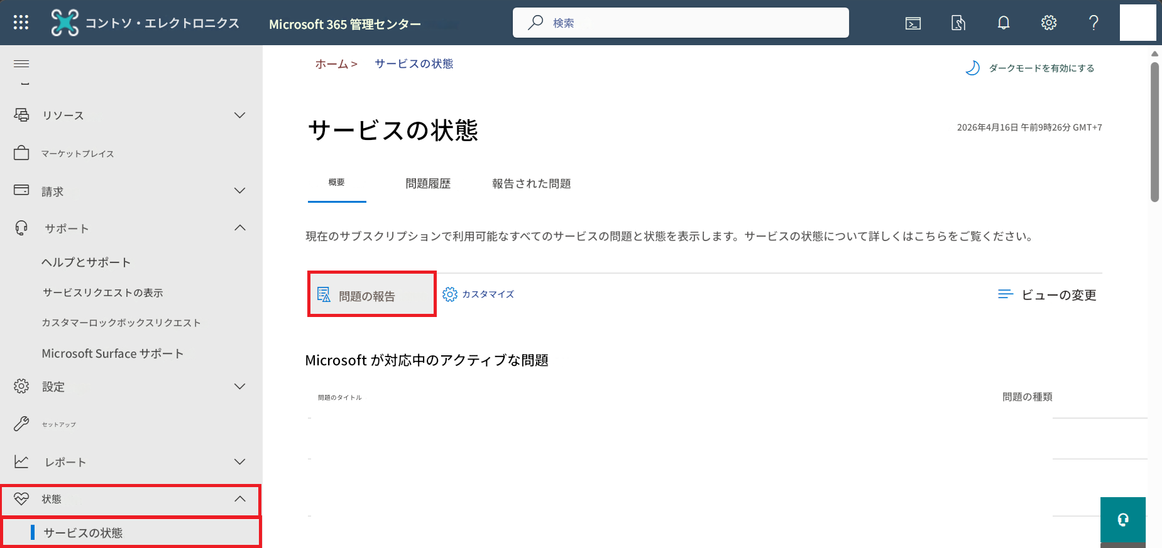
Task: Switch to the 報告された問題 tab
Action: coord(532,183)
